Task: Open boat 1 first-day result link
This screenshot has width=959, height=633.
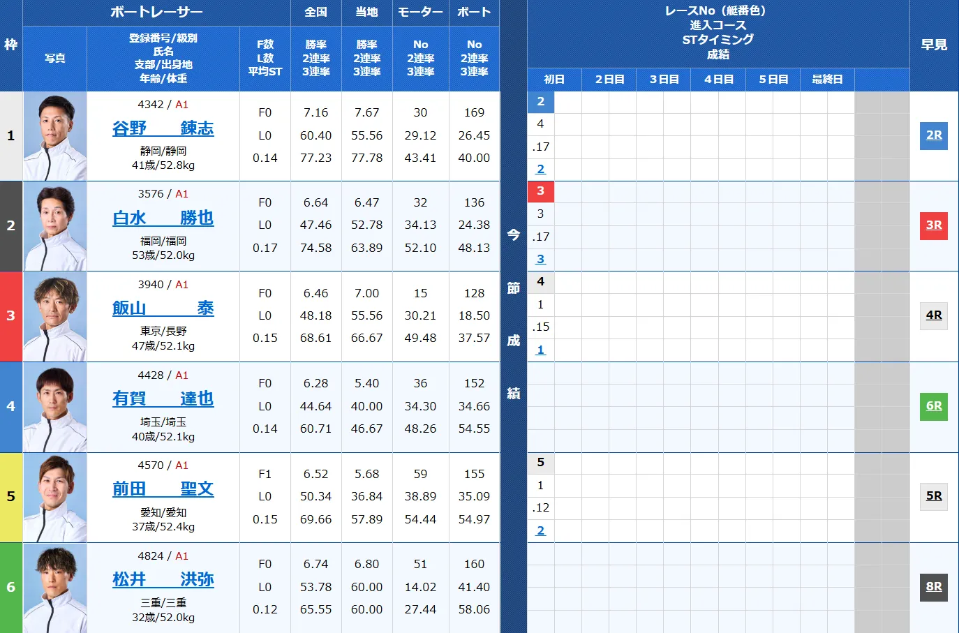Action: pos(540,170)
